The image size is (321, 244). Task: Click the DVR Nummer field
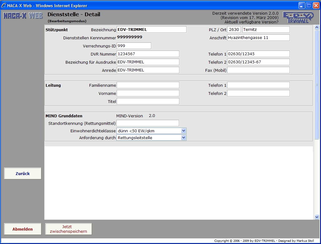148,54
